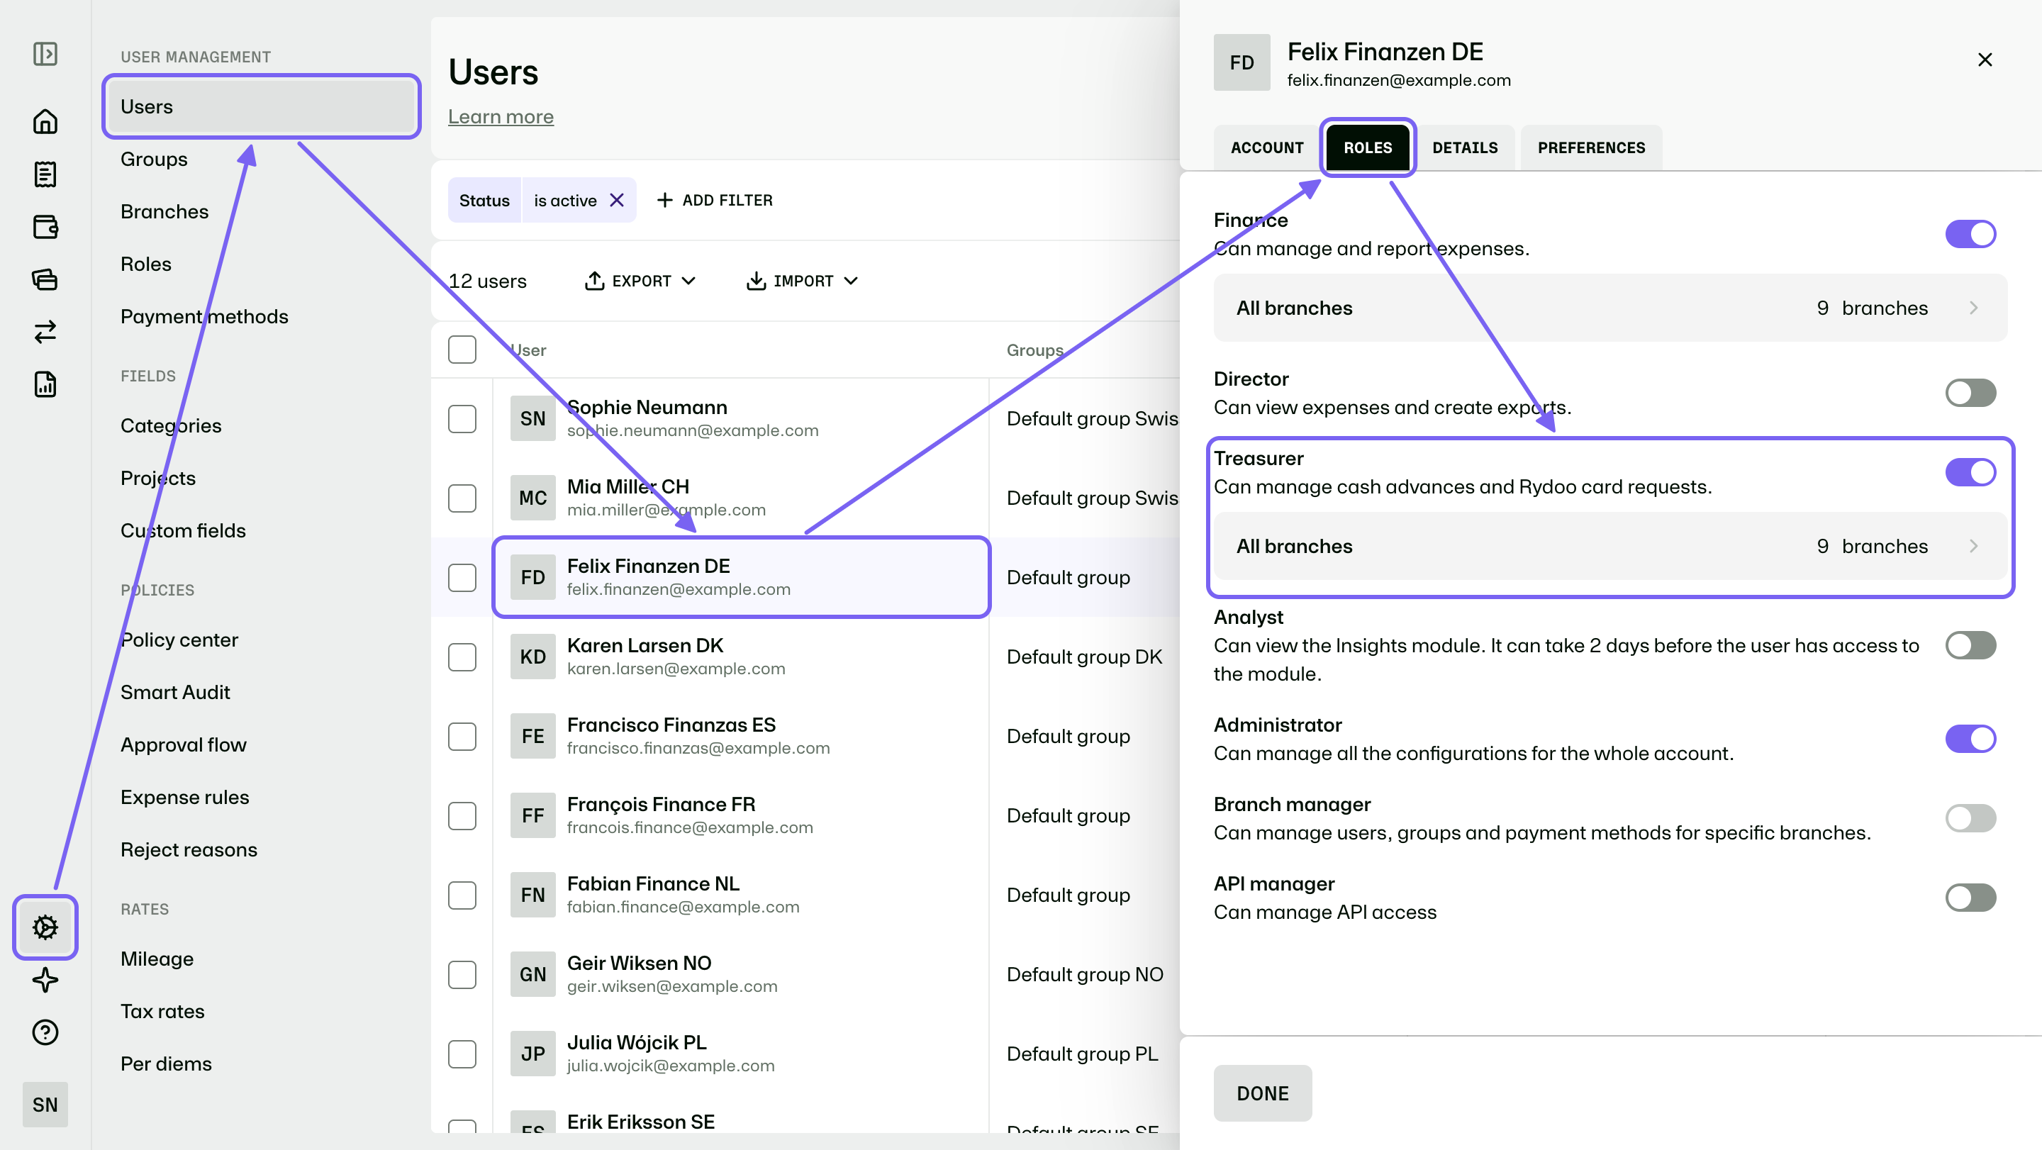Viewport: 2042px width, 1150px height.
Task: Enable the Branch manager role toggle
Action: tap(1970, 819)
